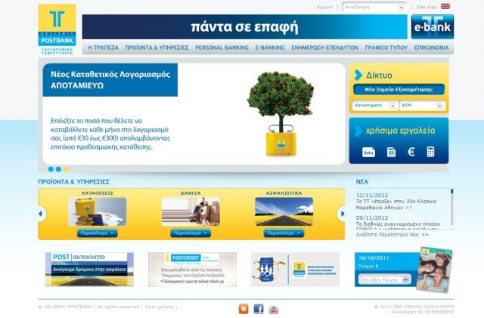Open the ΓΡΑΦΕΙΟ ΤΥΠΟΥ menu
Screen dimensions: 484x318
386,48
